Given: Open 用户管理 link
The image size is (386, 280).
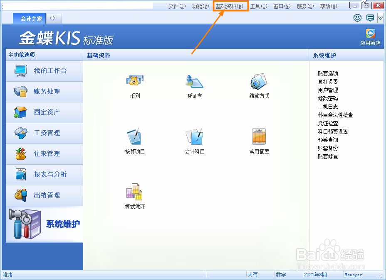Looking at the screenshot, I should [328, 90].
